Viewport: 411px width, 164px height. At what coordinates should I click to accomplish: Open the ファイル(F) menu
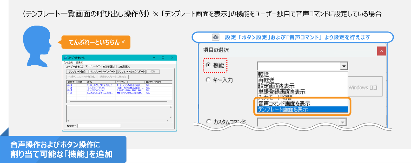point(68,63)
